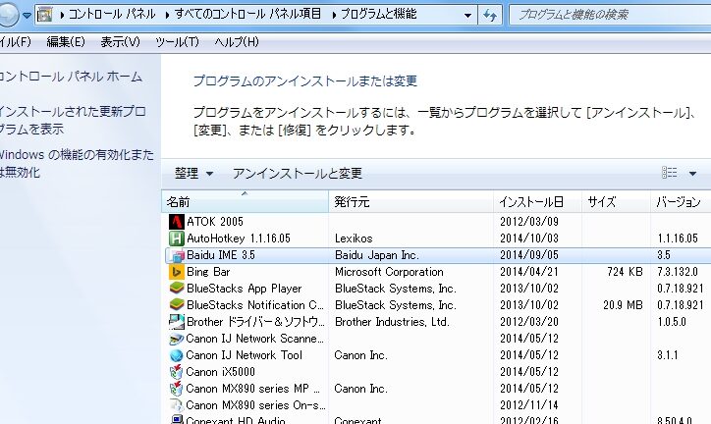Open the address bar history dropdown
This screenshot has height=424, width=711.
(x=467, y=15)
